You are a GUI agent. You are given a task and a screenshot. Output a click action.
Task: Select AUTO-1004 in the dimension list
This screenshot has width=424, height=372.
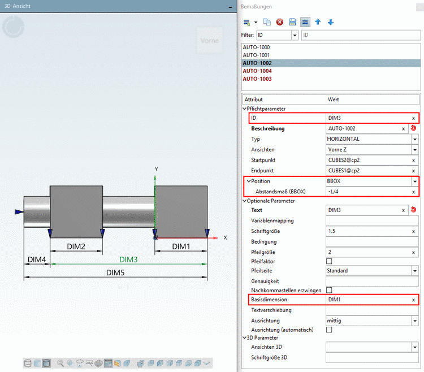pos(257,71)
